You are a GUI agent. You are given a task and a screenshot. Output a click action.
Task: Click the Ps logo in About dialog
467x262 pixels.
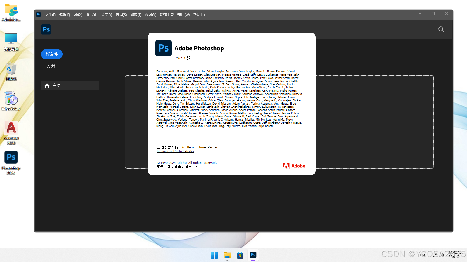[163, 48]
